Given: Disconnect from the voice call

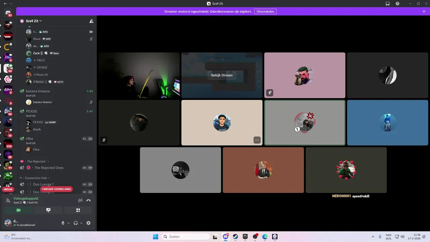Looking at the screenshot, I should coord(88,200).
